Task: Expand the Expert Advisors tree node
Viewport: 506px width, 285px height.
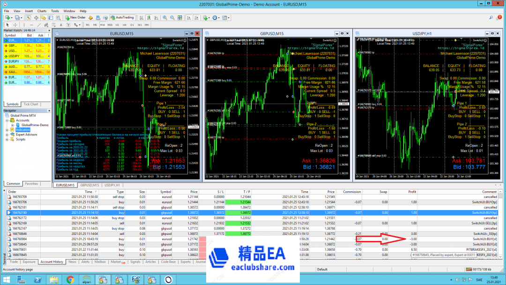Action: [x=7, y=135]
